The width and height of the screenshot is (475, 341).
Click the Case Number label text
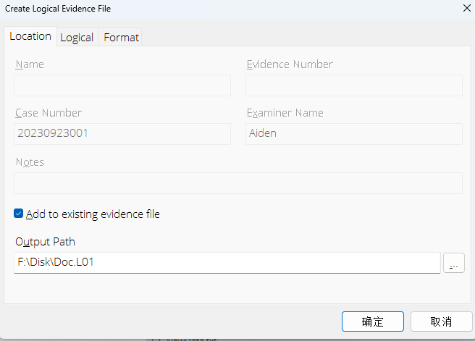(49, 113)
